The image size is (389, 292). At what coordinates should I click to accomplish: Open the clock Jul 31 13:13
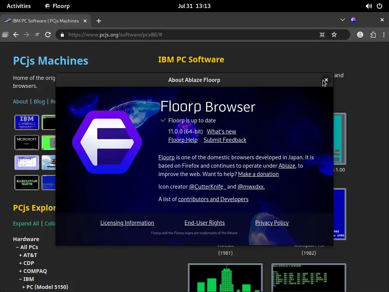pyautogui.click(x=194, y=6)
